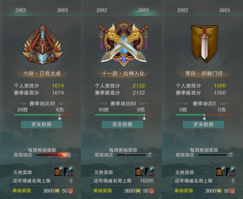243x199 pixels.
Task: Click the red shield icon next to 50 in middle panel
Action: click(x=152, y=191)
